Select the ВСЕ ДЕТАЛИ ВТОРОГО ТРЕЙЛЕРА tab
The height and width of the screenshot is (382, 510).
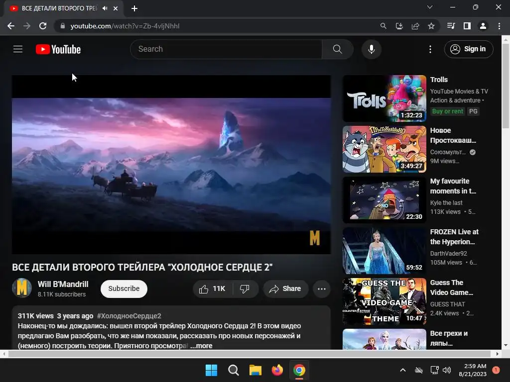click(x=59, y=8)
